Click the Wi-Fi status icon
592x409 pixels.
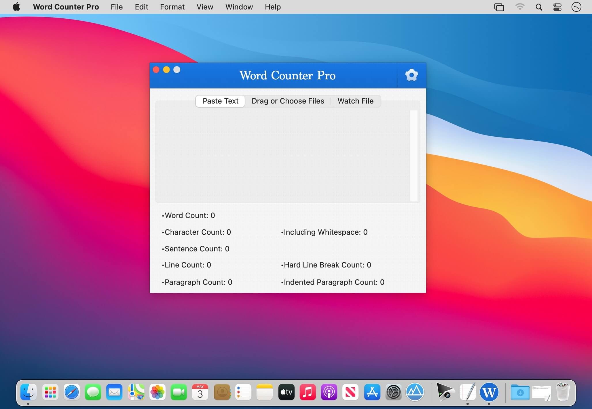pos(520,7)
